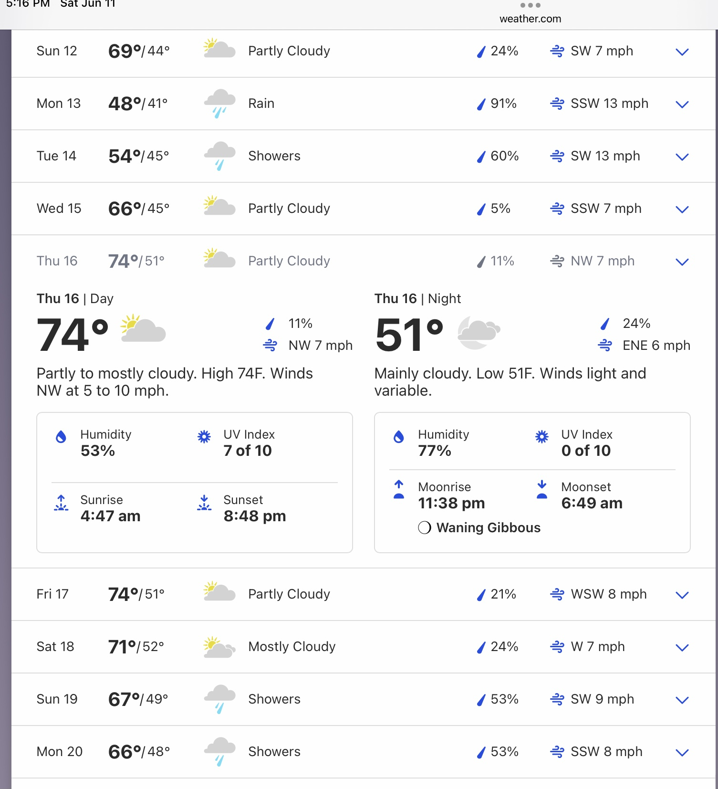Click the three-dot menu above weather.com
This screenshot has width=718, height=789.
pos(530,6)
